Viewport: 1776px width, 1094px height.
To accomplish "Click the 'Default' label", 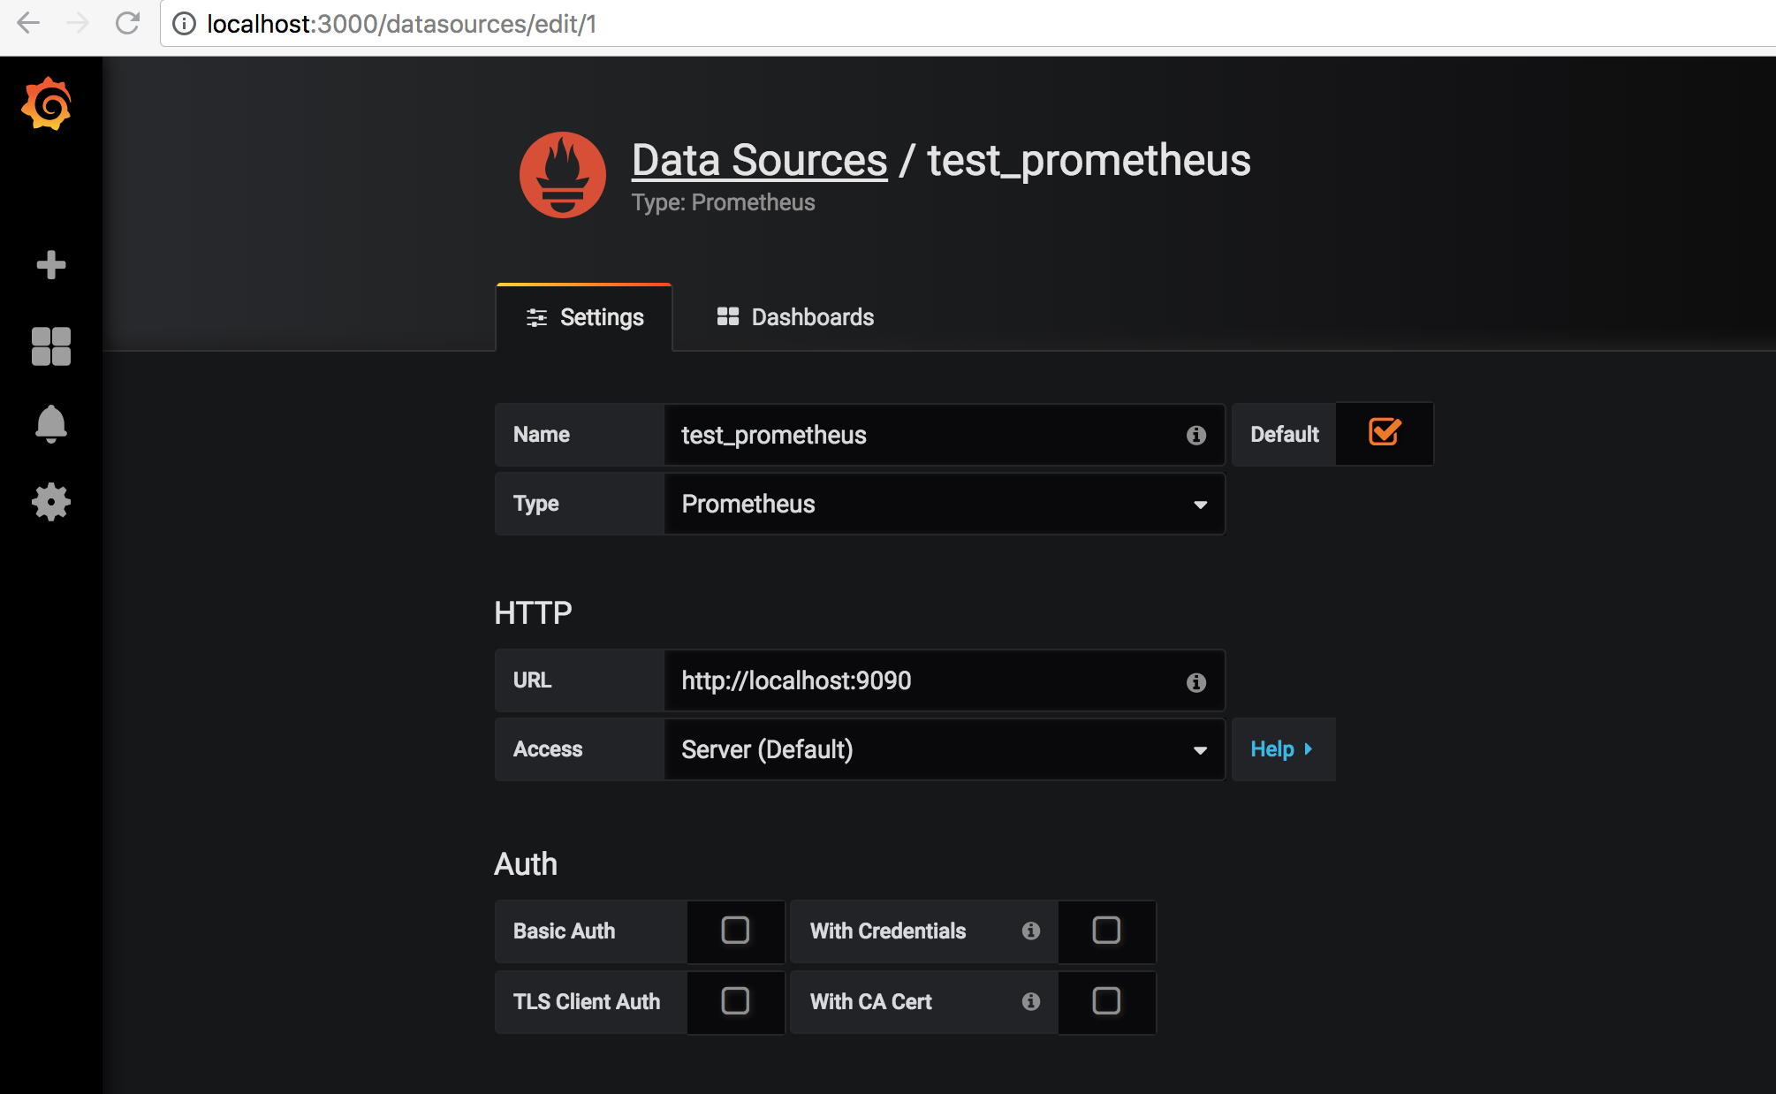I will pos(1285,435).
